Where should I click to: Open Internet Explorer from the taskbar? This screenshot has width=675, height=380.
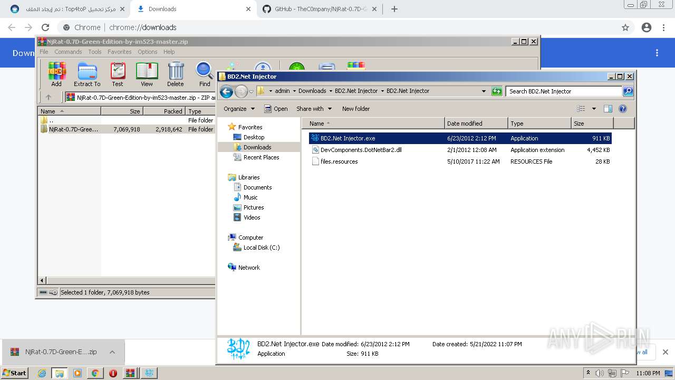click(42, 373)
